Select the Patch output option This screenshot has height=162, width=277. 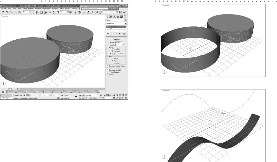click(x=113, y=58)
